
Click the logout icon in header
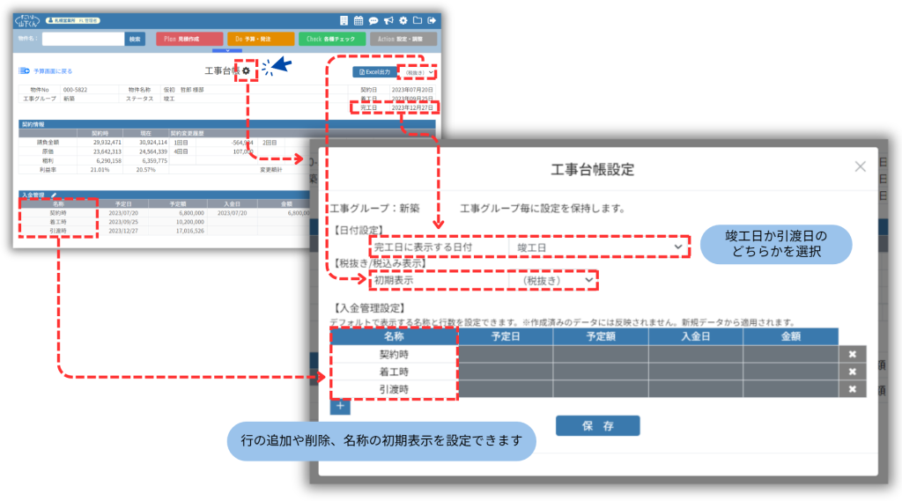point(432,20)
